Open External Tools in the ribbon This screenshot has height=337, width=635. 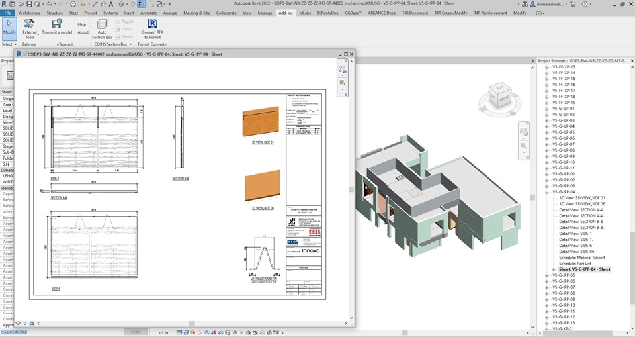(30, 28)
